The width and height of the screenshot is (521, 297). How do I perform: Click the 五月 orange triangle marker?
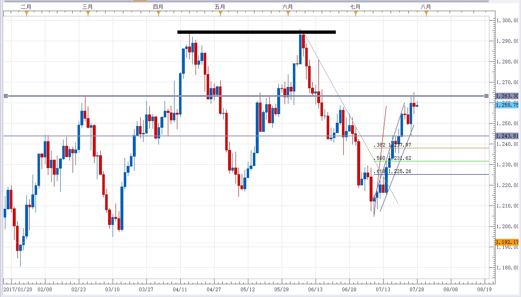point(220,14)
